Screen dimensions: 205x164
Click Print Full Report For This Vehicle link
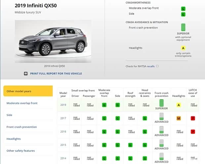(x=56, y=73)
